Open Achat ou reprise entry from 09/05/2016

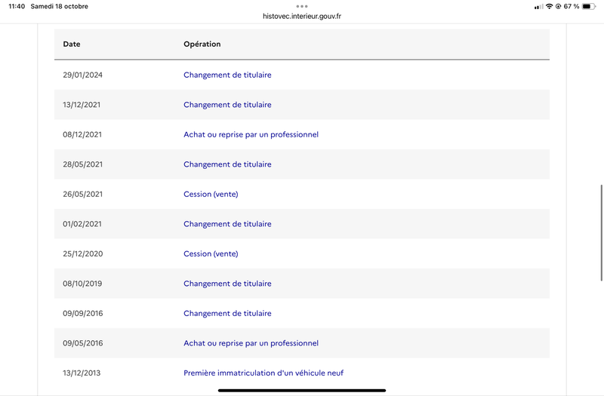(x=251, y=343)
